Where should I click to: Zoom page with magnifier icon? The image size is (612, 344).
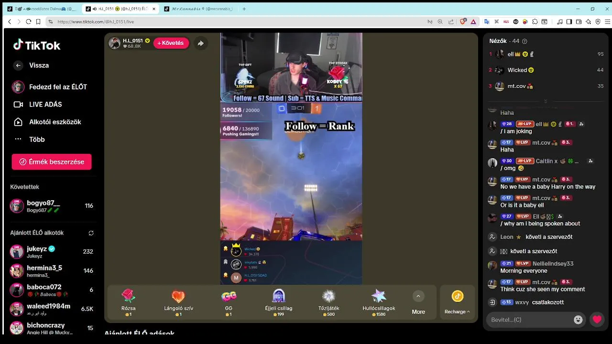tap(440, 21)
